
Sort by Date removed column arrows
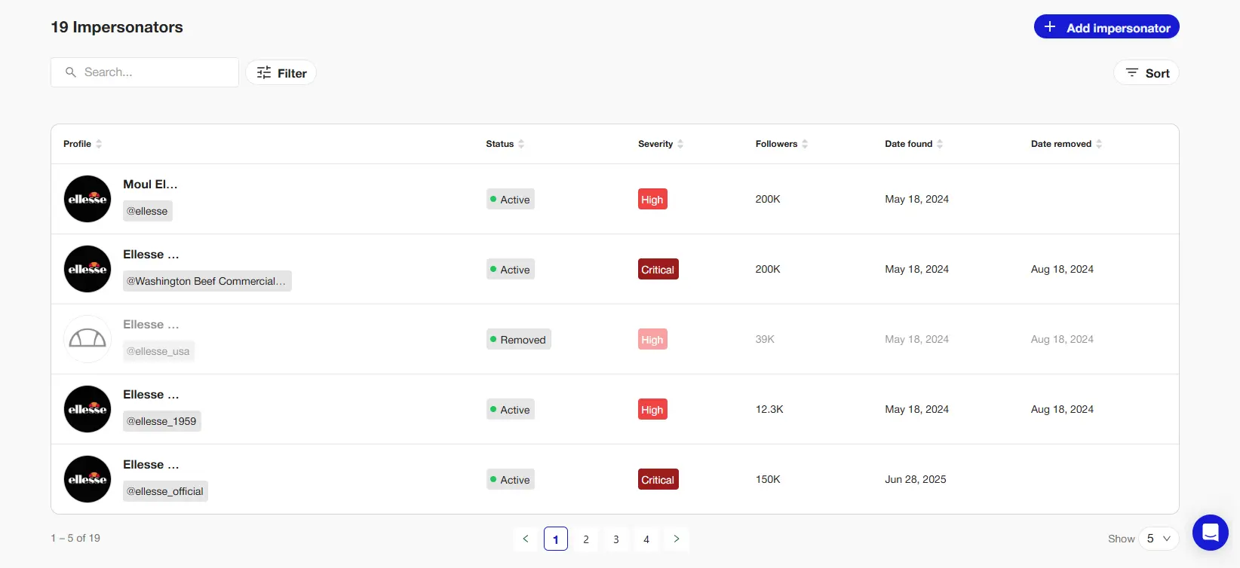[1099, 144]
